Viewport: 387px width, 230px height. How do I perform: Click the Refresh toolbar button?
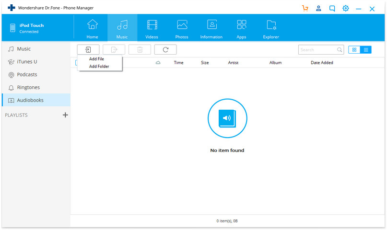click(165, 49)
